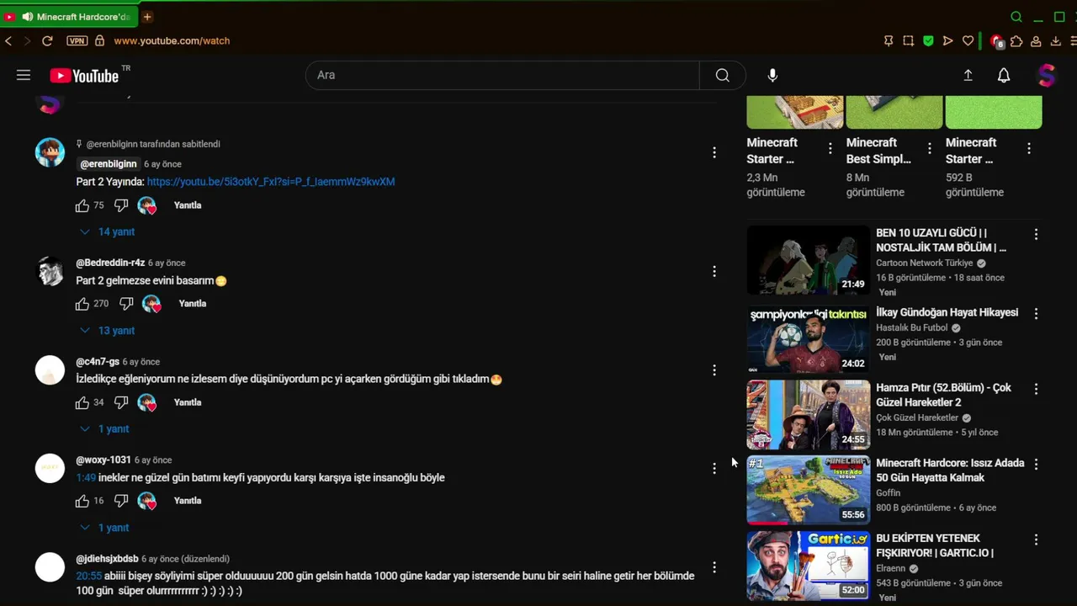This screenshot has height=606, width=1077.
Task: Dislike the @c4n7-gs comment
Action: pyautogui.click(x=121, y=402)
